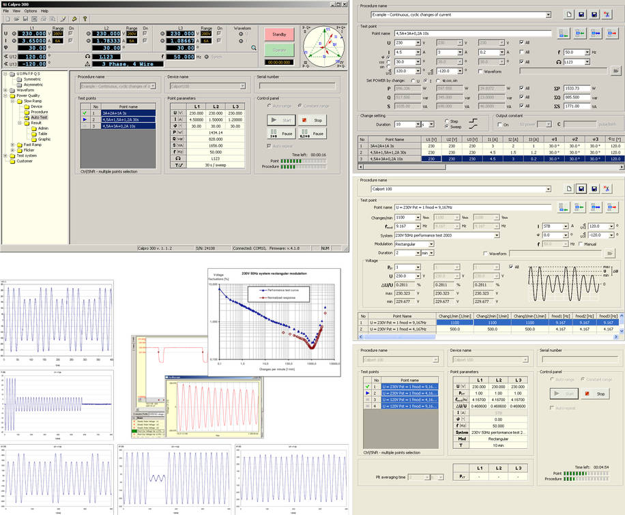Click the delete procedure icon beside Example procedure name
The height and width of the screenshot is (515, 625).
607,15
